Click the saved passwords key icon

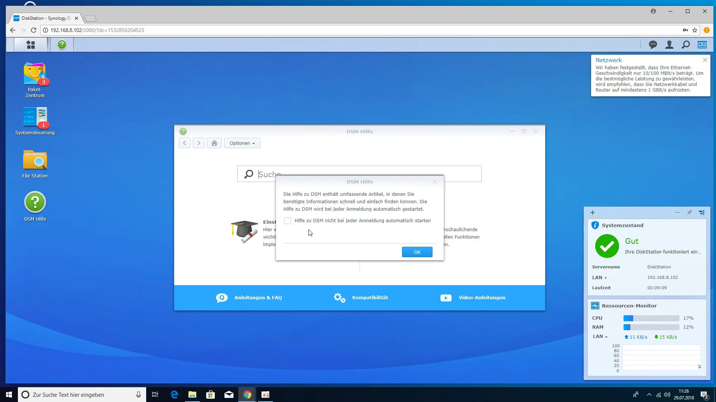click(x=685, y=30)
